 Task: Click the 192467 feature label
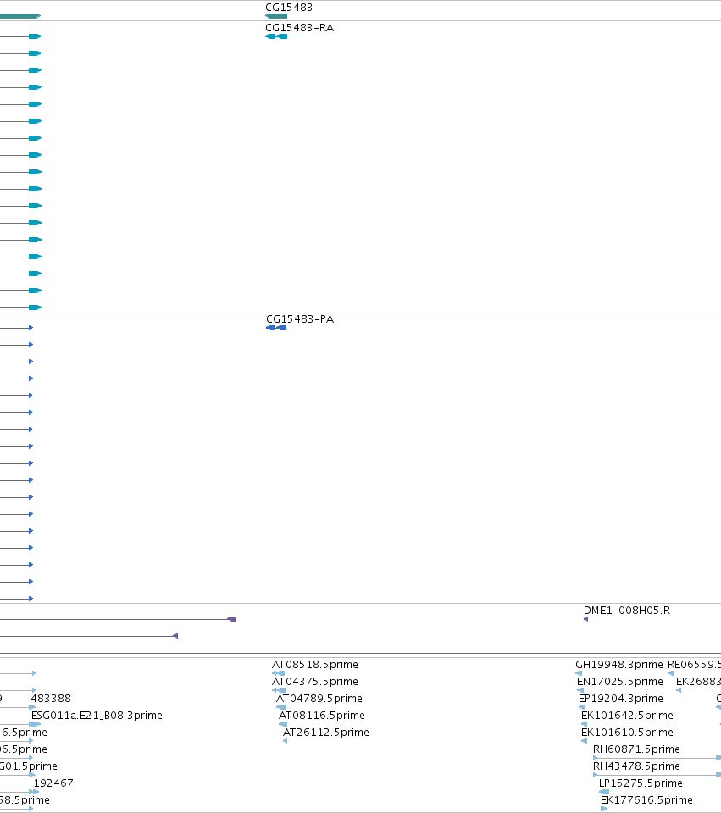tap(53, 783)
